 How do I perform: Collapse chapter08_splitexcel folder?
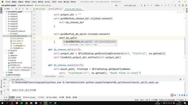pos(6,31)
